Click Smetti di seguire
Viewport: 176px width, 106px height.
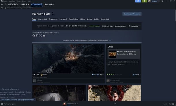coord(120,26)
